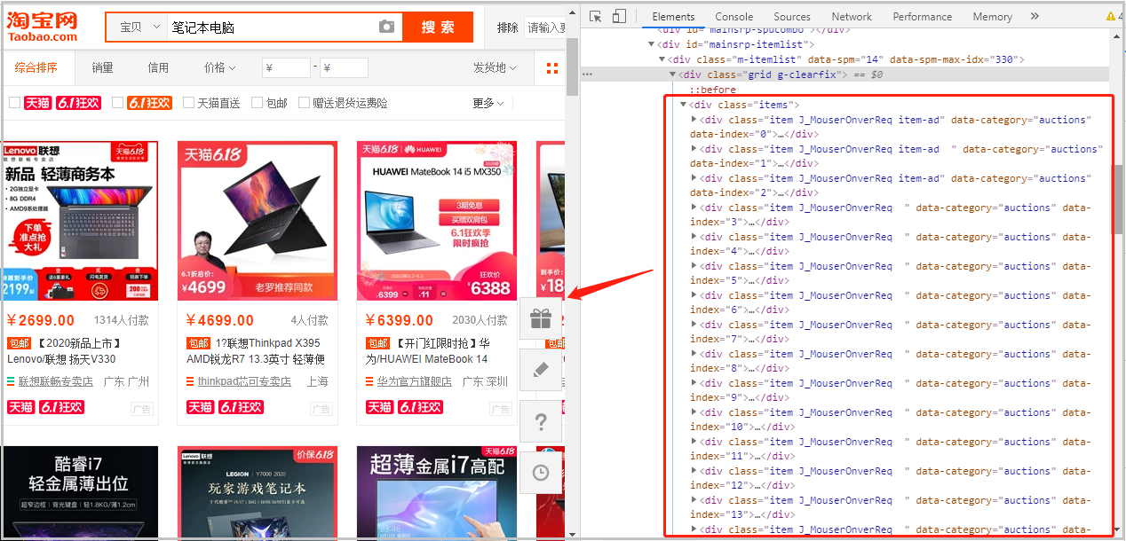Open the Performance tab
The height and width of the screenshot is (541, 1126).
tap(923, 16)
